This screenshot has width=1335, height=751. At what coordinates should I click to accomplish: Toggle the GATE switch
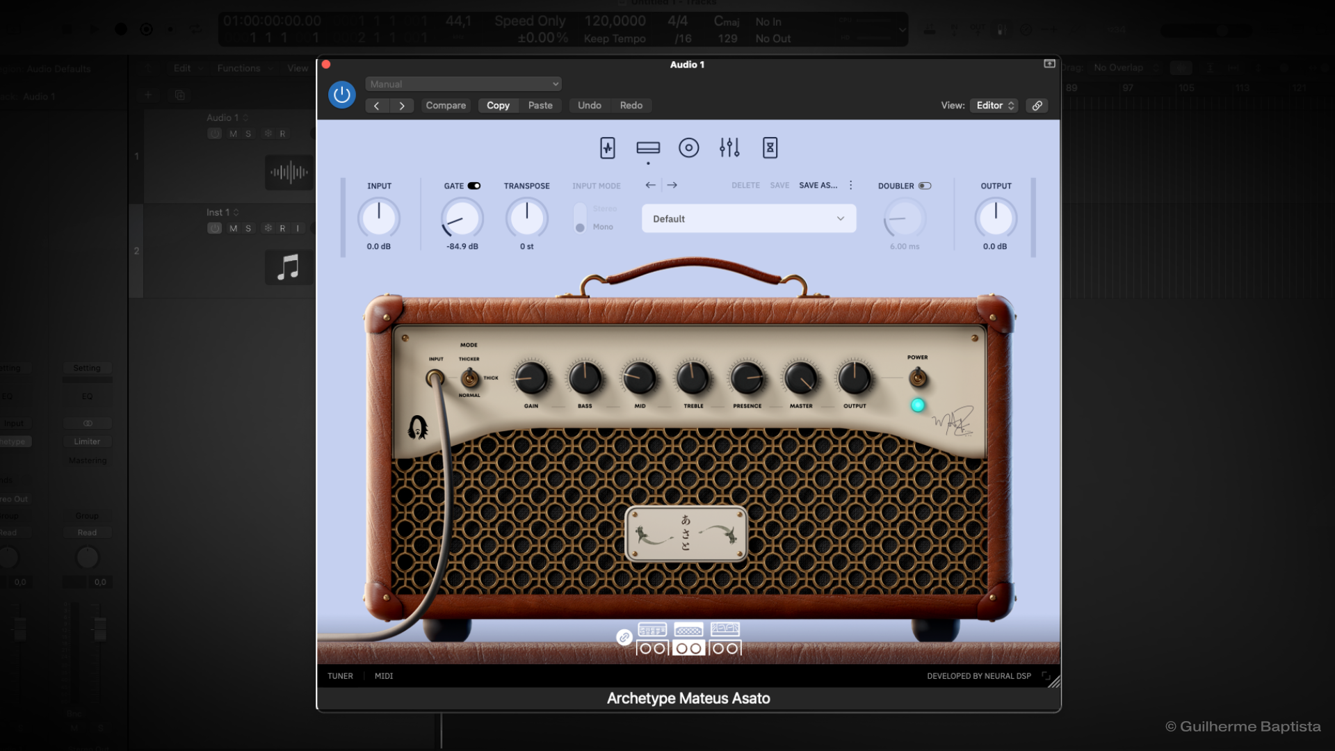click(474, 186)
